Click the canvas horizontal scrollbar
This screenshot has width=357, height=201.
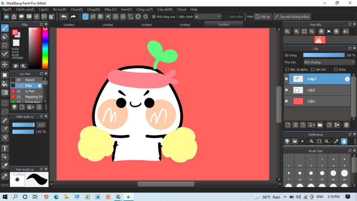click(166, 184)
